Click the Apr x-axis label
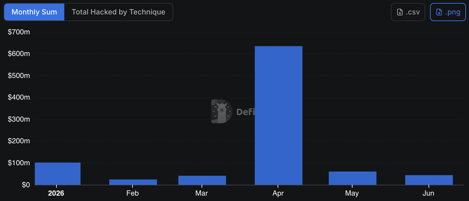469x201 pixels. [278, 193]
